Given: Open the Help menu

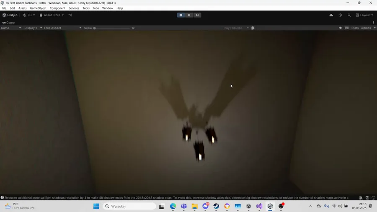Looking at the screenshot, I should (x=120, y=8).
